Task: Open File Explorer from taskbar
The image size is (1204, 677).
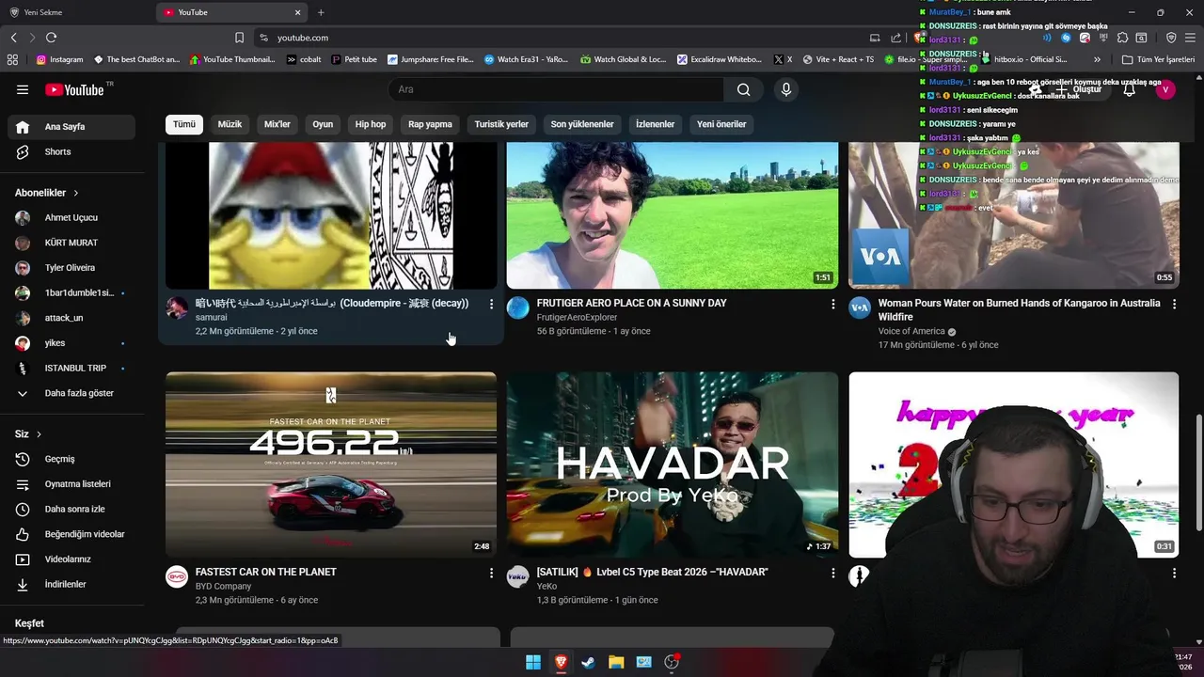Action: (616, 662)
